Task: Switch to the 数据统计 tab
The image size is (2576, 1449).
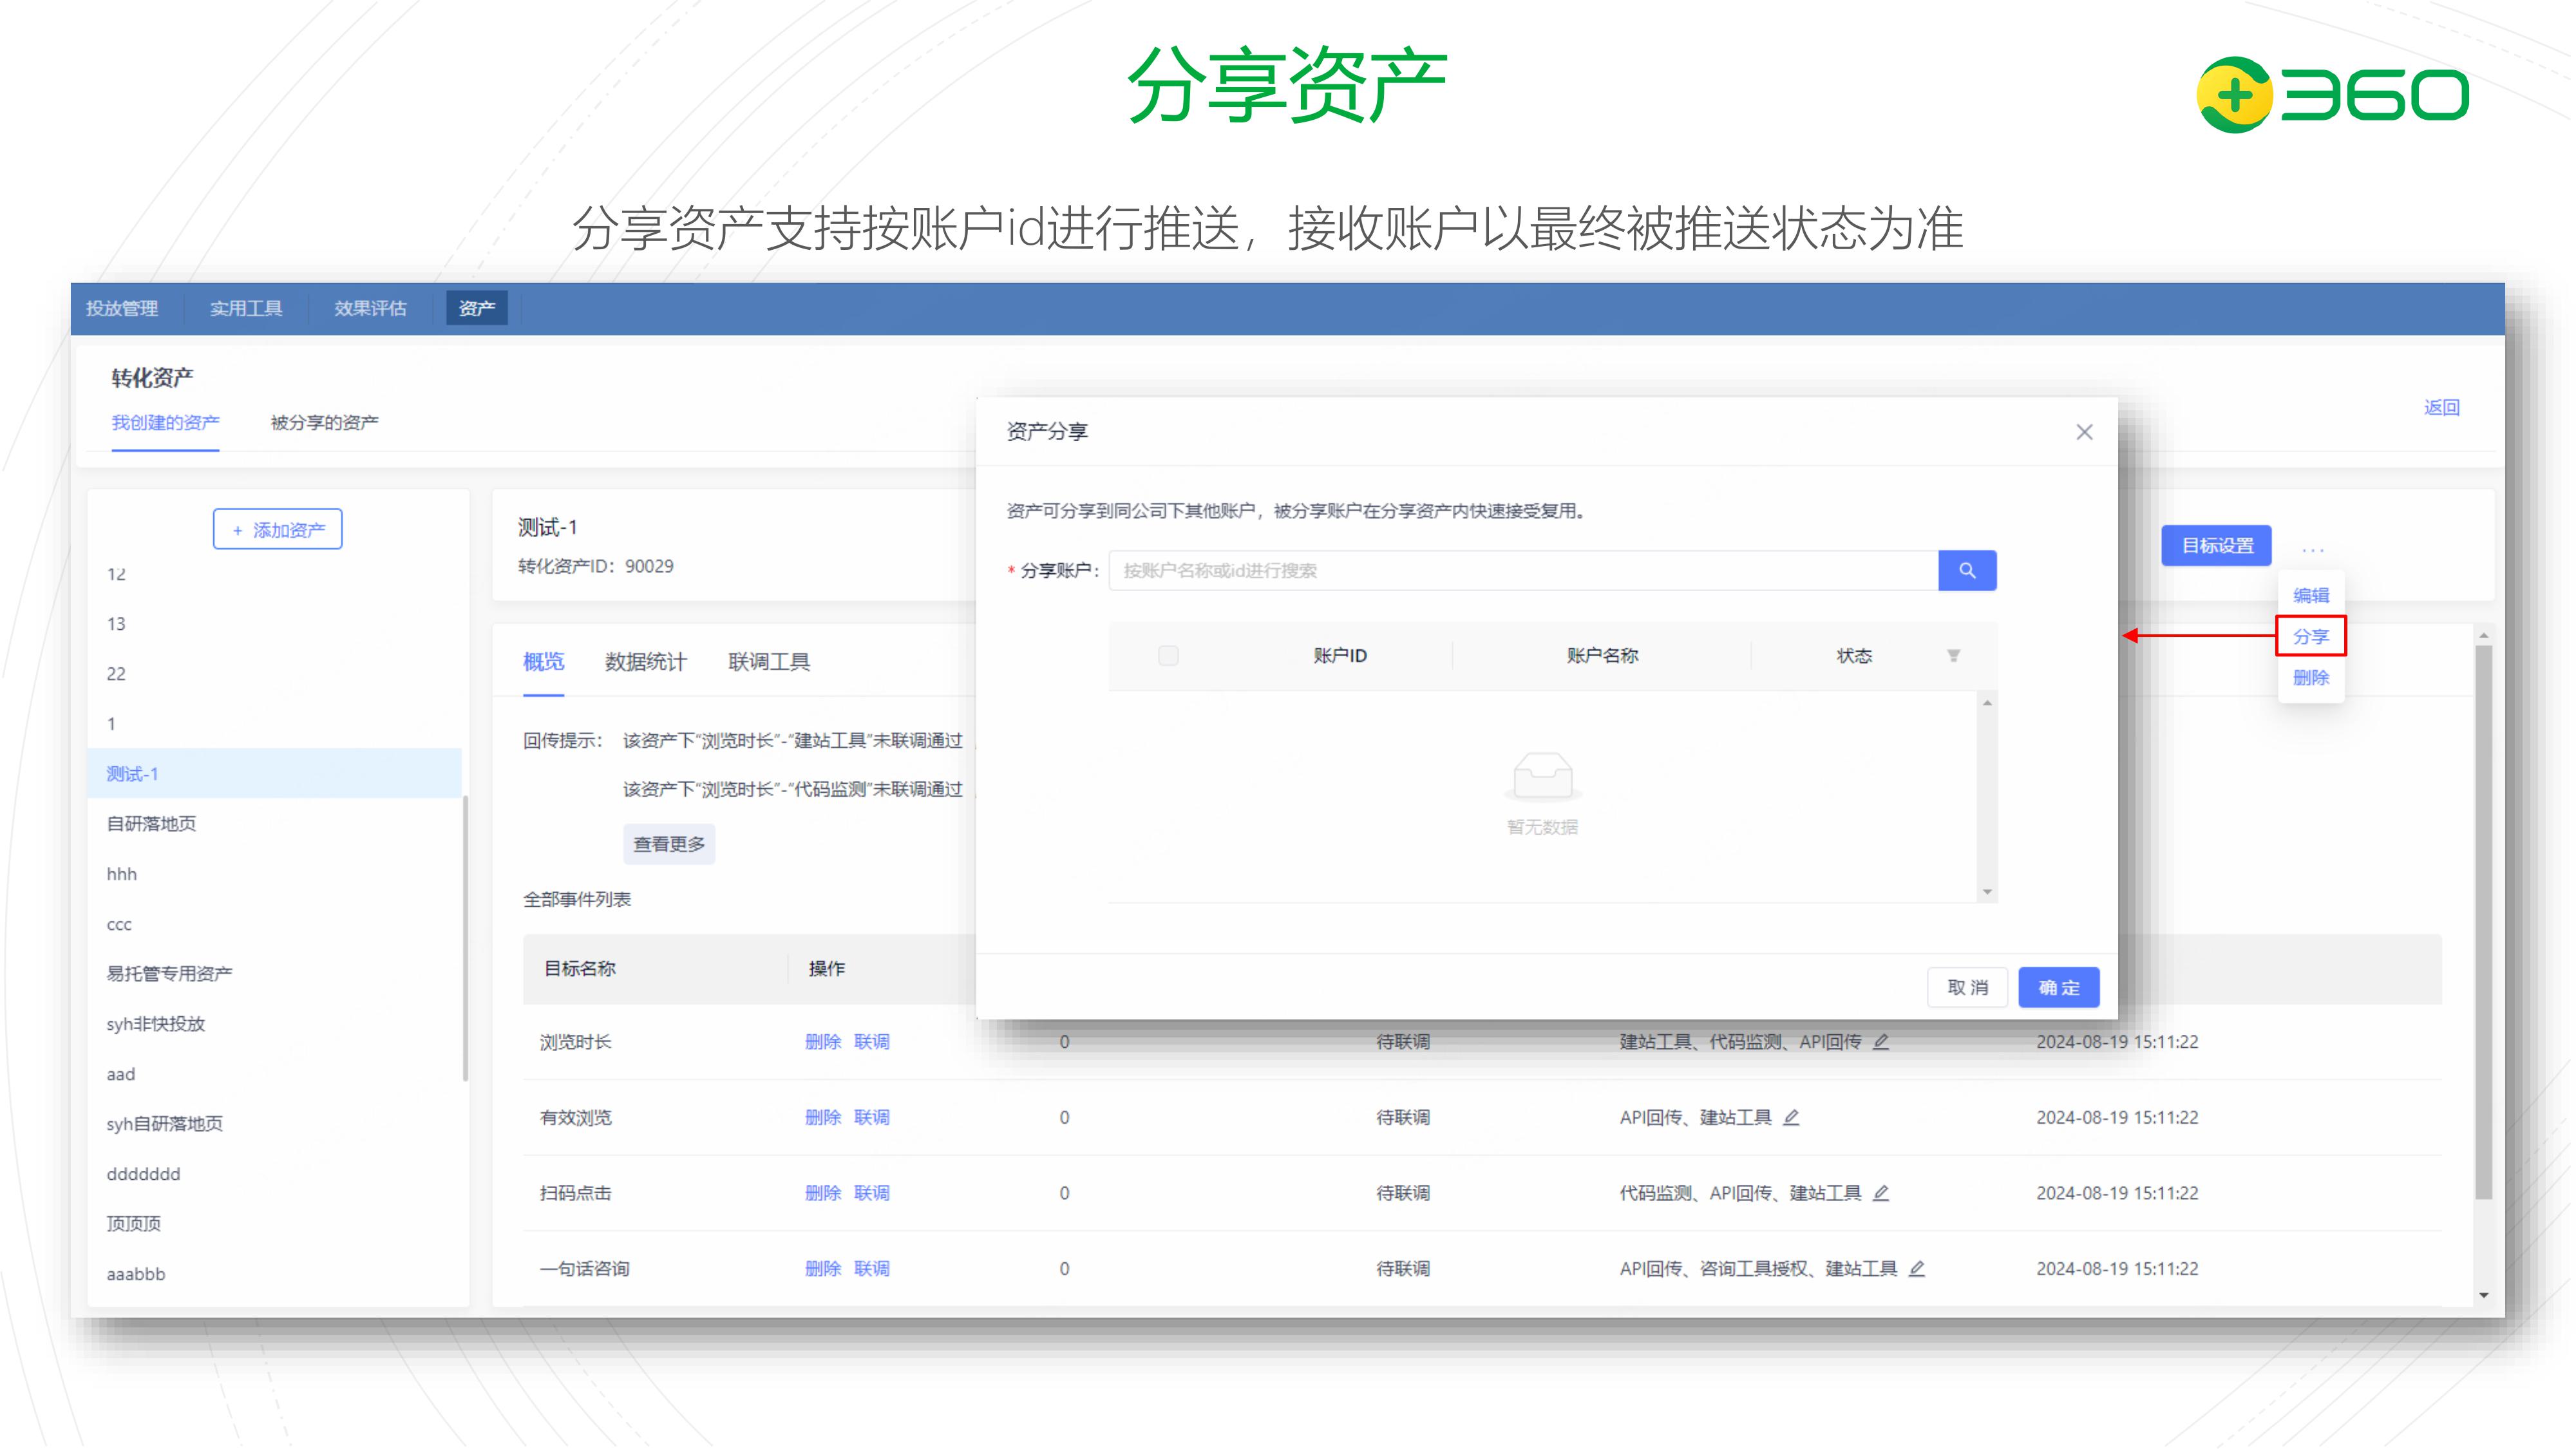Action: point(645,662)
